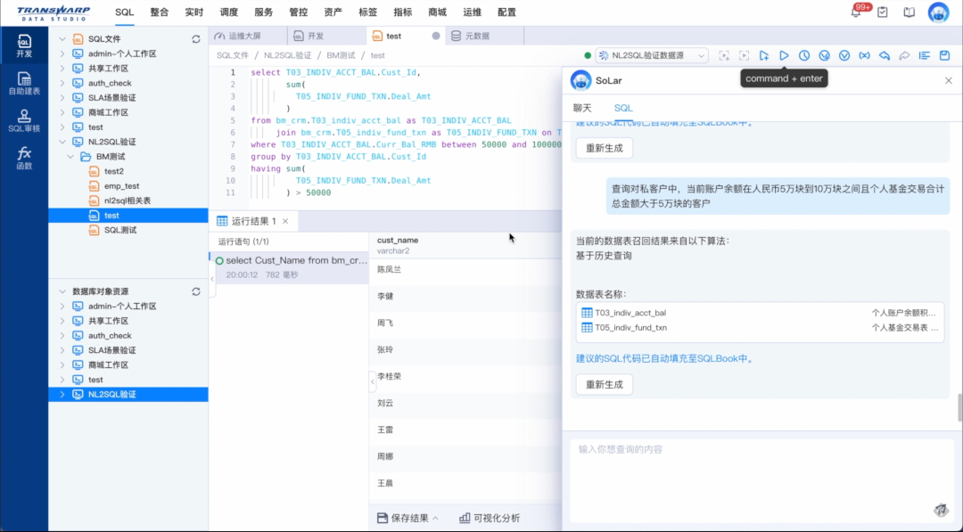
Task: Collapse the 数据库对象资源 root node
Action: [x=62, y=291]
